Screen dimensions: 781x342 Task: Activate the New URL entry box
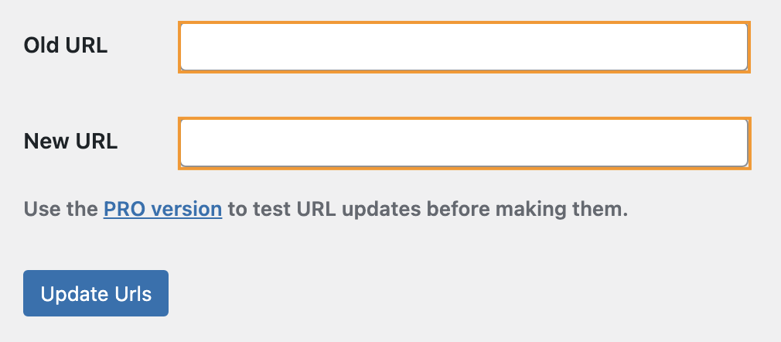pos(464,143)
